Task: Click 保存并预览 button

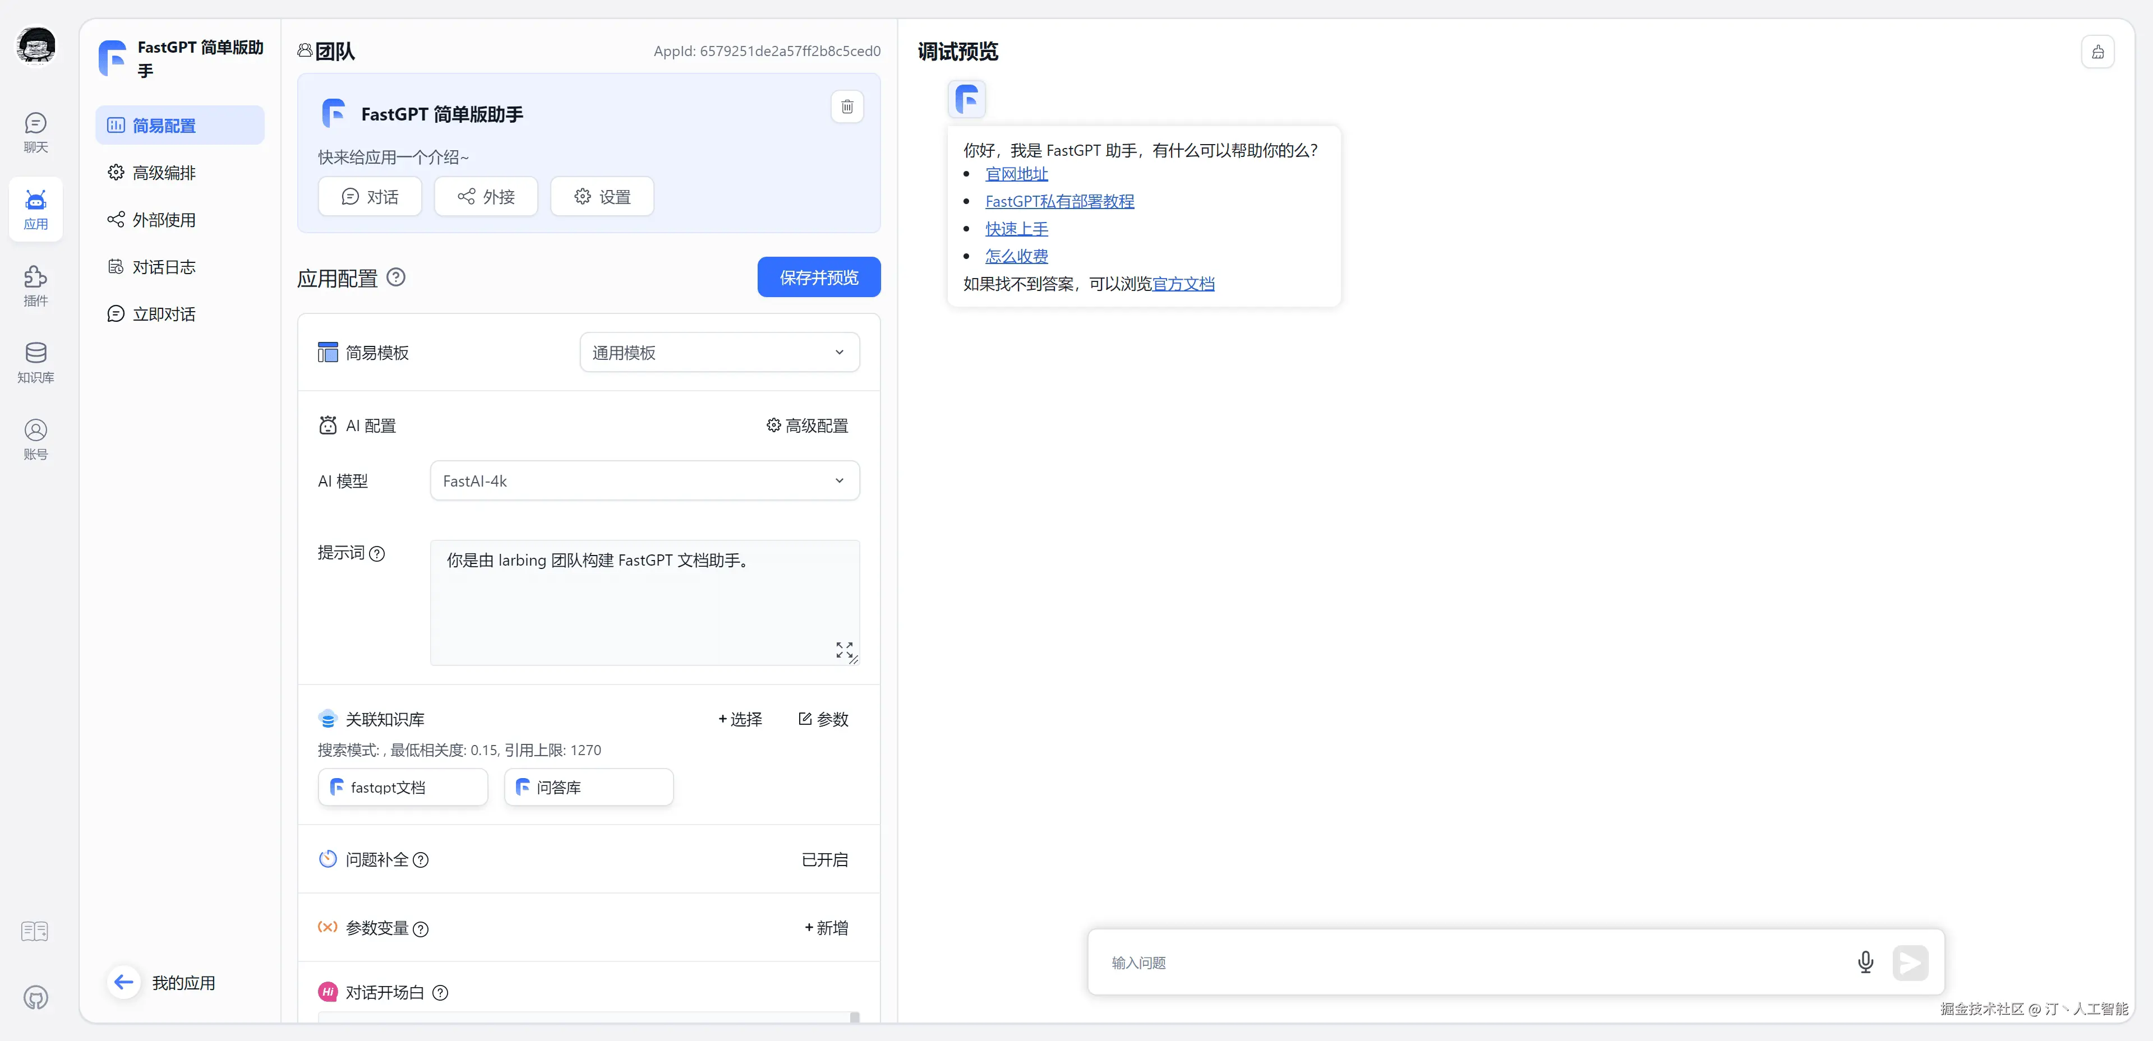Action: click(x=818, y=277)
